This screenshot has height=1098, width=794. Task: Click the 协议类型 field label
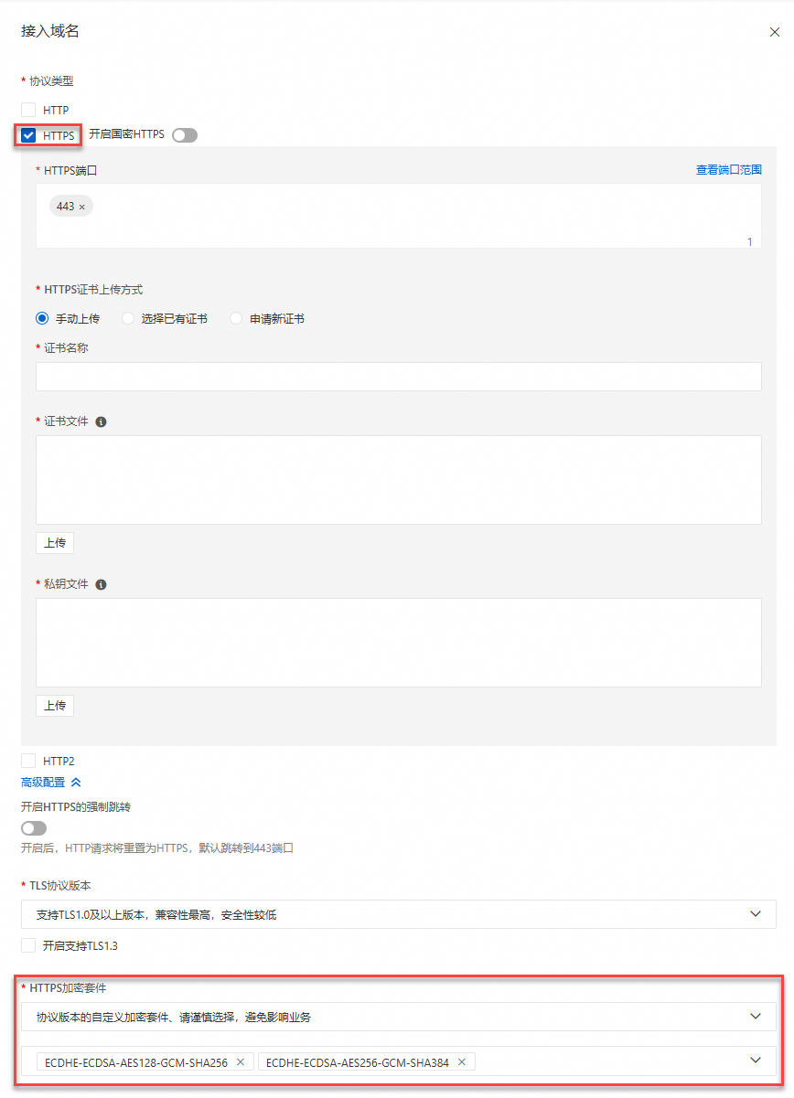[x=50, y=80]
